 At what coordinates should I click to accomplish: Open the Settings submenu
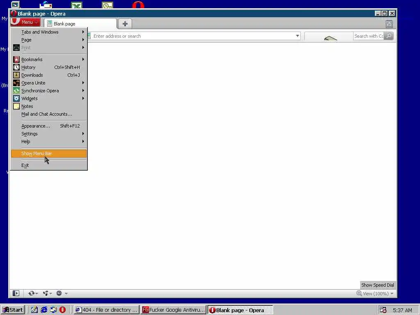pos(49,134)
